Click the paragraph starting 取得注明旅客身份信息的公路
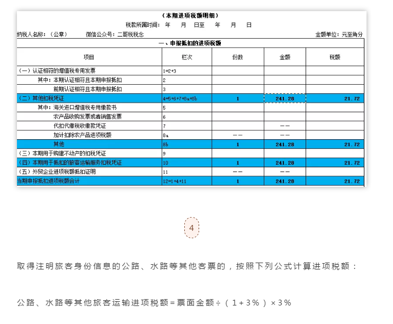 pyautogui.click(x=187, y=266)
